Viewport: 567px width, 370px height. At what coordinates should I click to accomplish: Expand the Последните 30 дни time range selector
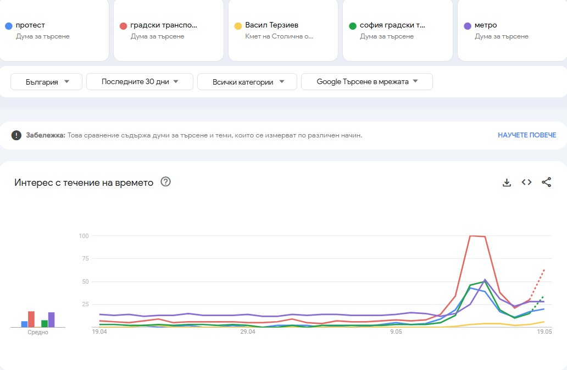[139, 81]
